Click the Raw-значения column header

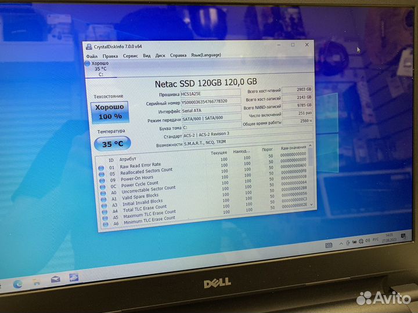coord(293,148)
